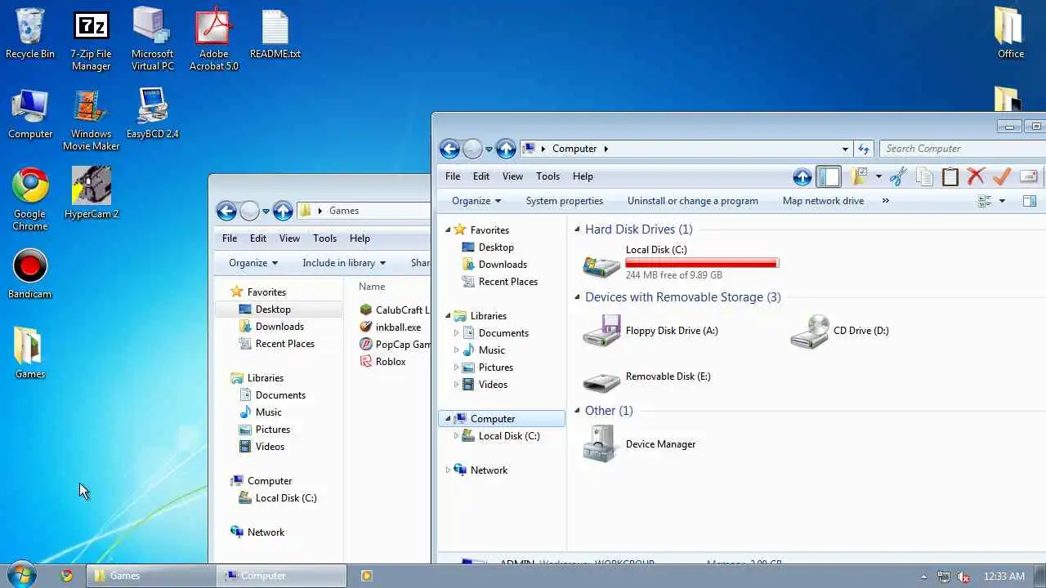
Task: Show hidden tray icons arrow
Action: click(x=924, y=577)
